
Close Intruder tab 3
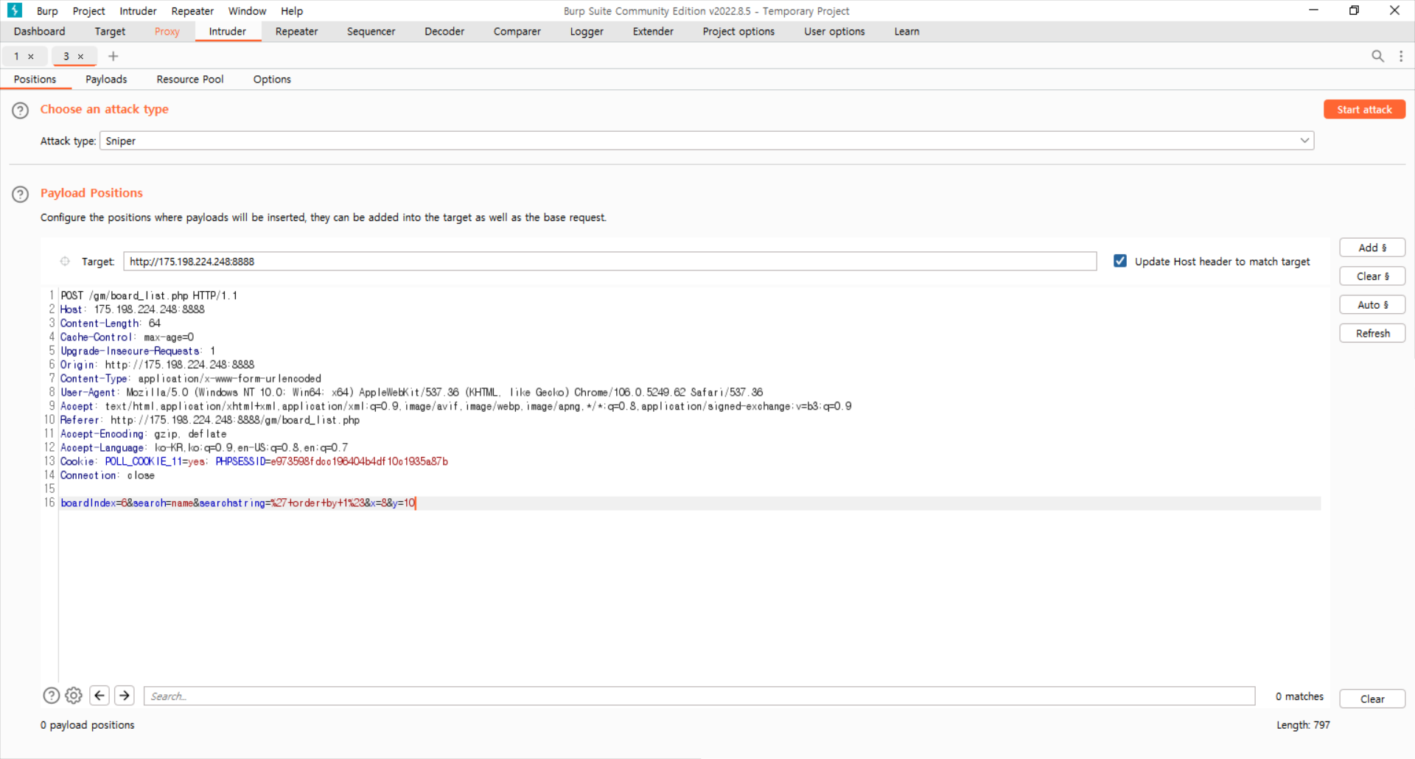81,57
